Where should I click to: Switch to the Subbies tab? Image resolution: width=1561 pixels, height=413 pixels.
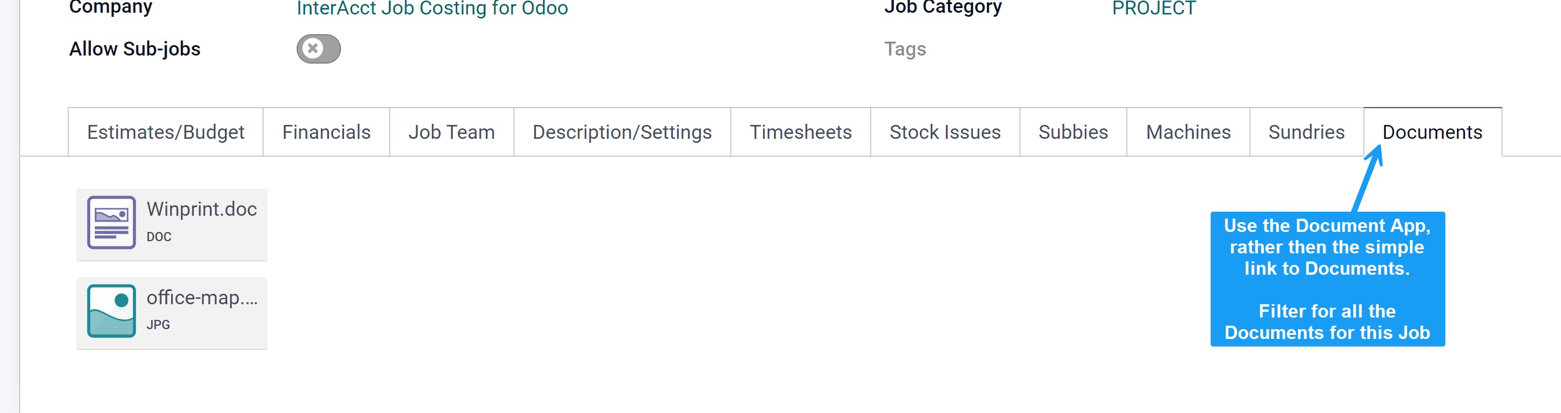click(x=1072, y=132)
